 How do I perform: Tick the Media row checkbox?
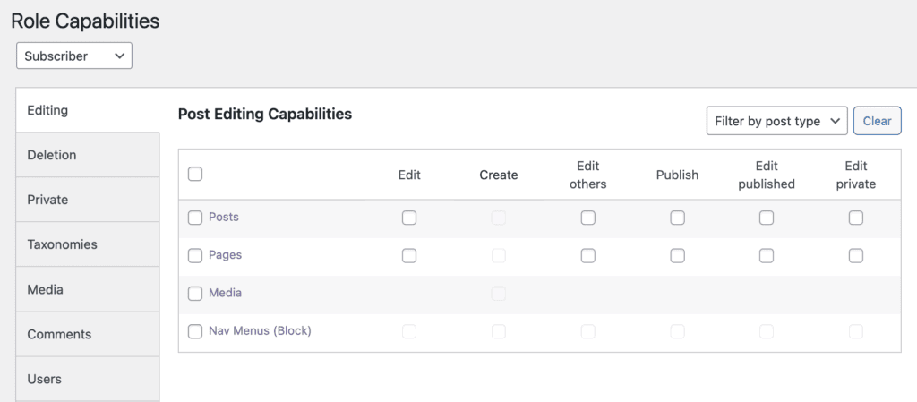(x=195, y=294)
